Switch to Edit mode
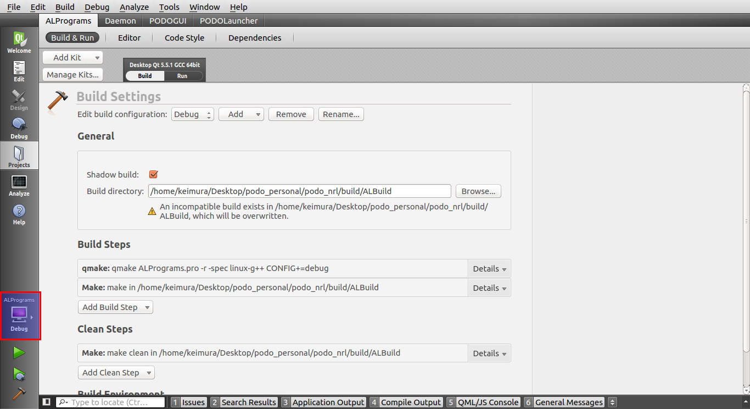 pos(19,71)
